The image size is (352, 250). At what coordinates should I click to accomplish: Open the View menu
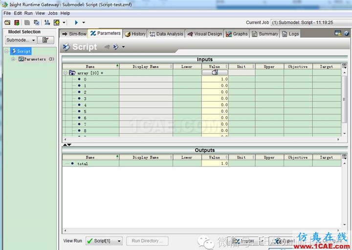coord(40,13)
